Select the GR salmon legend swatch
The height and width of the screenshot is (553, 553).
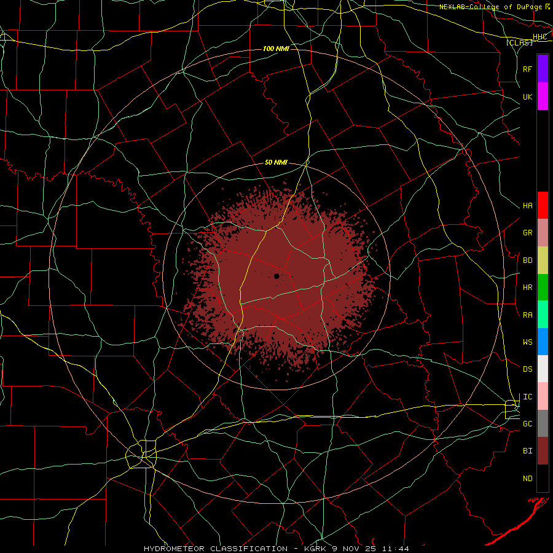[x=543, y=233]
